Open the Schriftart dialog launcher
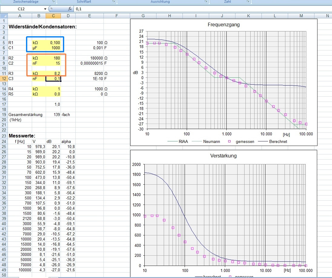 click(x=114, y=2)
